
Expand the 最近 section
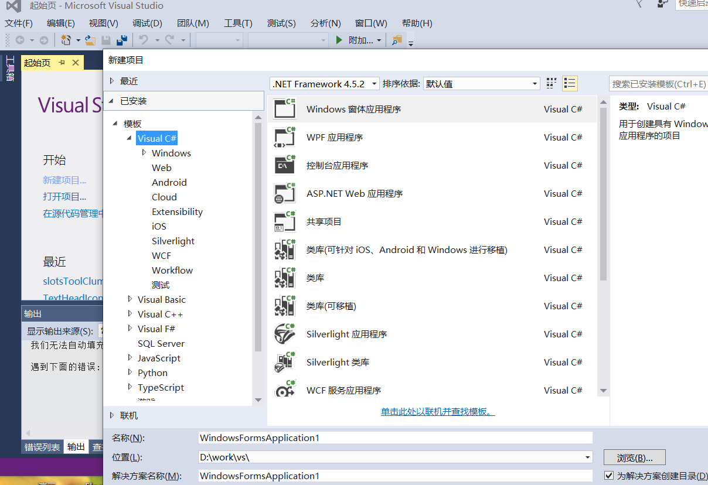[112, 81]
